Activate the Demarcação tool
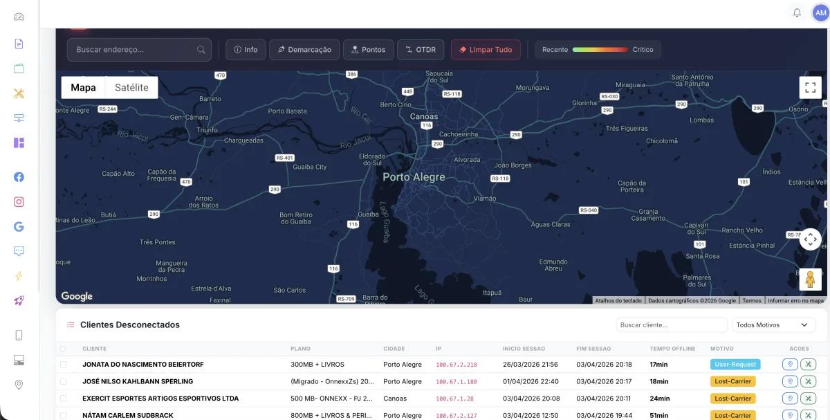 (x=304, y=50)
